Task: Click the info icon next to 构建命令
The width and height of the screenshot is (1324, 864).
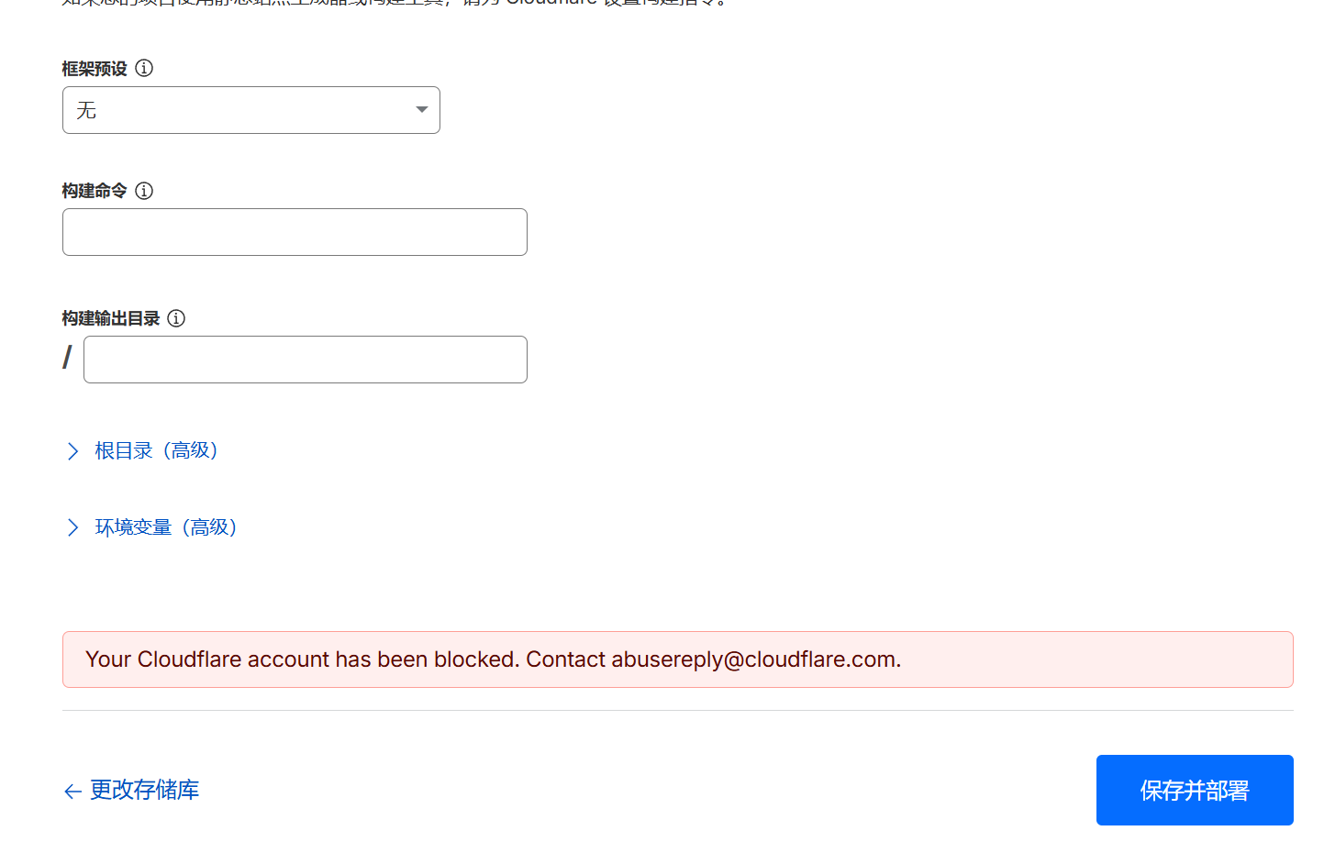Action: pos(144,191)
